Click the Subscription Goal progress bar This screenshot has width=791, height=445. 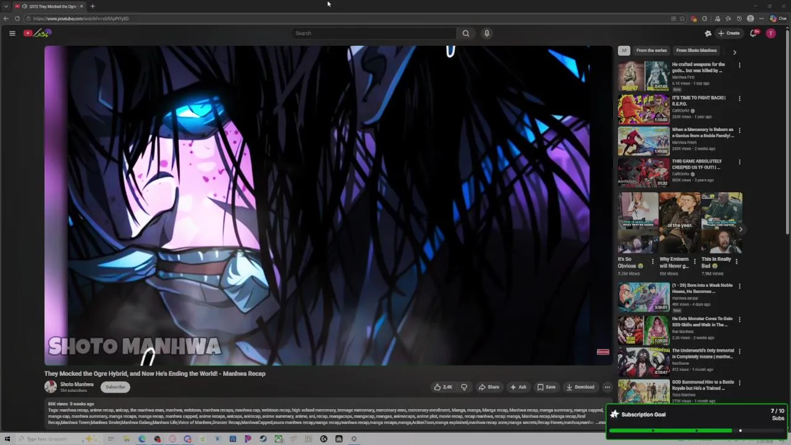pyautogui.click(x=697, y=430)
